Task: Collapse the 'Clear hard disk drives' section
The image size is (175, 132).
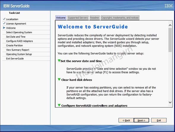Action: (59, 79)
